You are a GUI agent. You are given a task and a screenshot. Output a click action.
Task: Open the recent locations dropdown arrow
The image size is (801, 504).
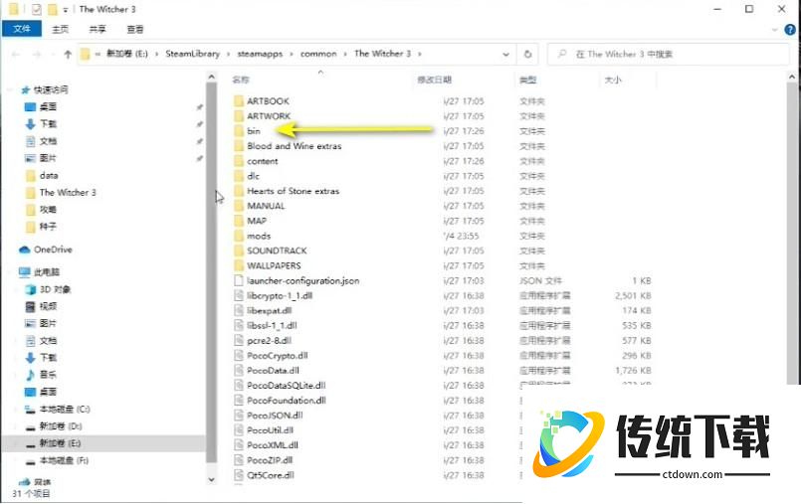coord(53,54)
